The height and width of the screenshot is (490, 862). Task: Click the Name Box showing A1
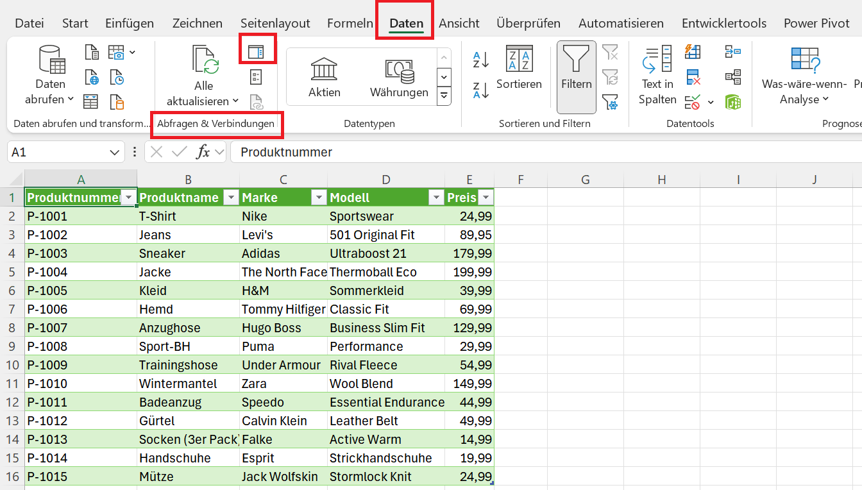(56, 152)
